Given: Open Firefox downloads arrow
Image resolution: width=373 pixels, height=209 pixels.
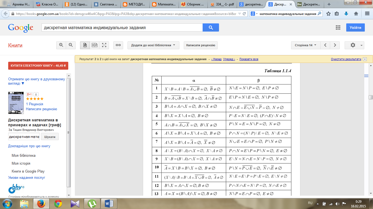Looking at the screenshot, I should tap(346, 14).
